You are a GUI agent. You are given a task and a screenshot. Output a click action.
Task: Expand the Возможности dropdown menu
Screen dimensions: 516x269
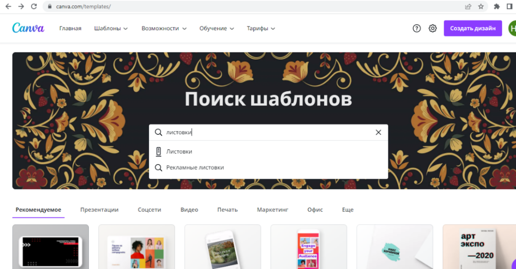164,28
